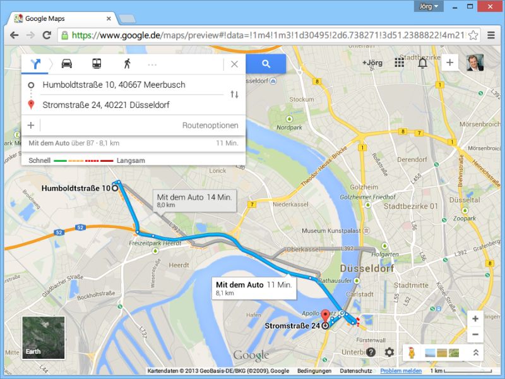Open the Google apps grid icon
This screenshot has width=505, height=379.
point(399,63)
